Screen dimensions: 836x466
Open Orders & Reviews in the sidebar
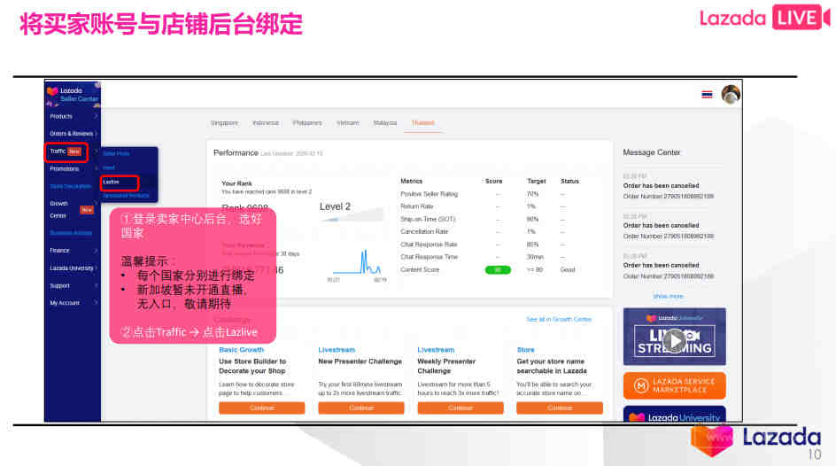[71, 133]
